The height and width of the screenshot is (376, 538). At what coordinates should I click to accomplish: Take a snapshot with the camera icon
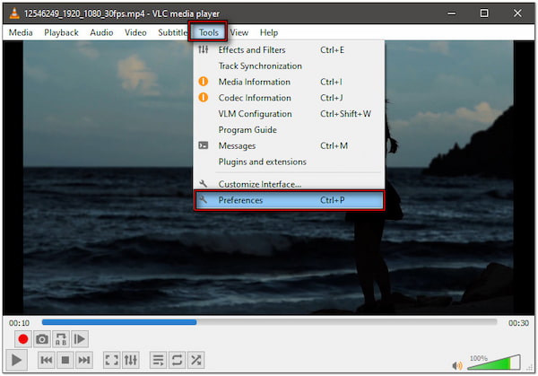[42, 339]
